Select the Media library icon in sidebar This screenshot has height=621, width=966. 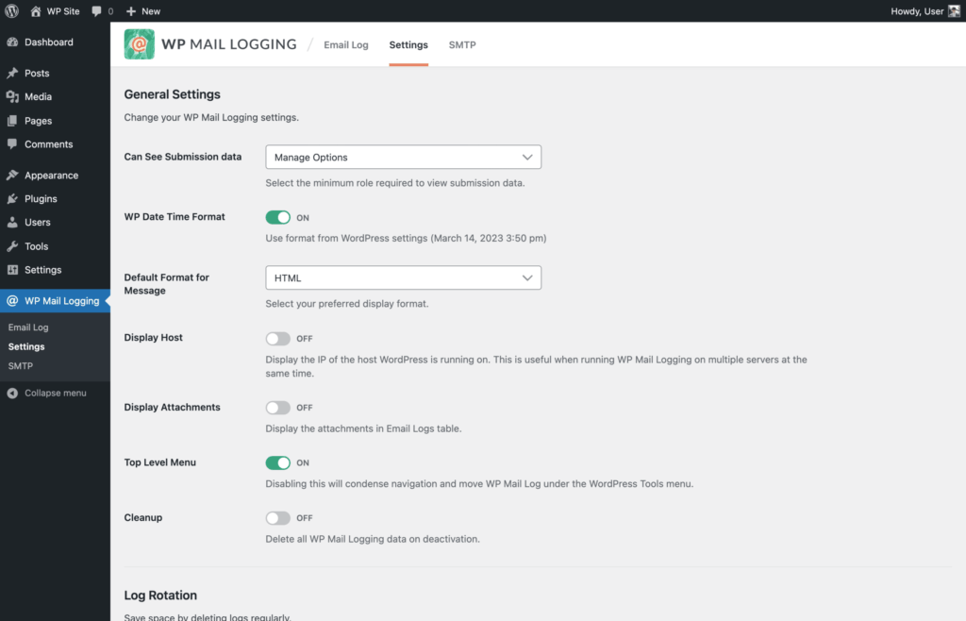(14, 96)
